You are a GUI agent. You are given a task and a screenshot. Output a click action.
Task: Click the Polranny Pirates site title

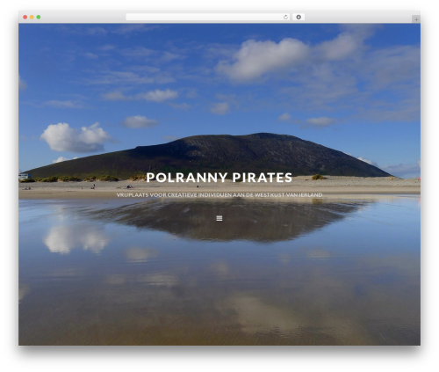pos(219,178)
